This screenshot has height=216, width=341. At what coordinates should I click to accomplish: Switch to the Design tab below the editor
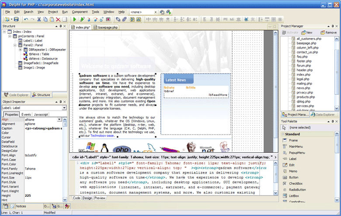pyautogui.click(x=87, y=198)
